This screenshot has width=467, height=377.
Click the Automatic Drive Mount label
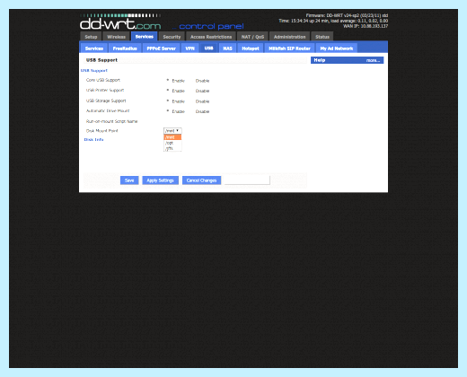click(108, 111)
